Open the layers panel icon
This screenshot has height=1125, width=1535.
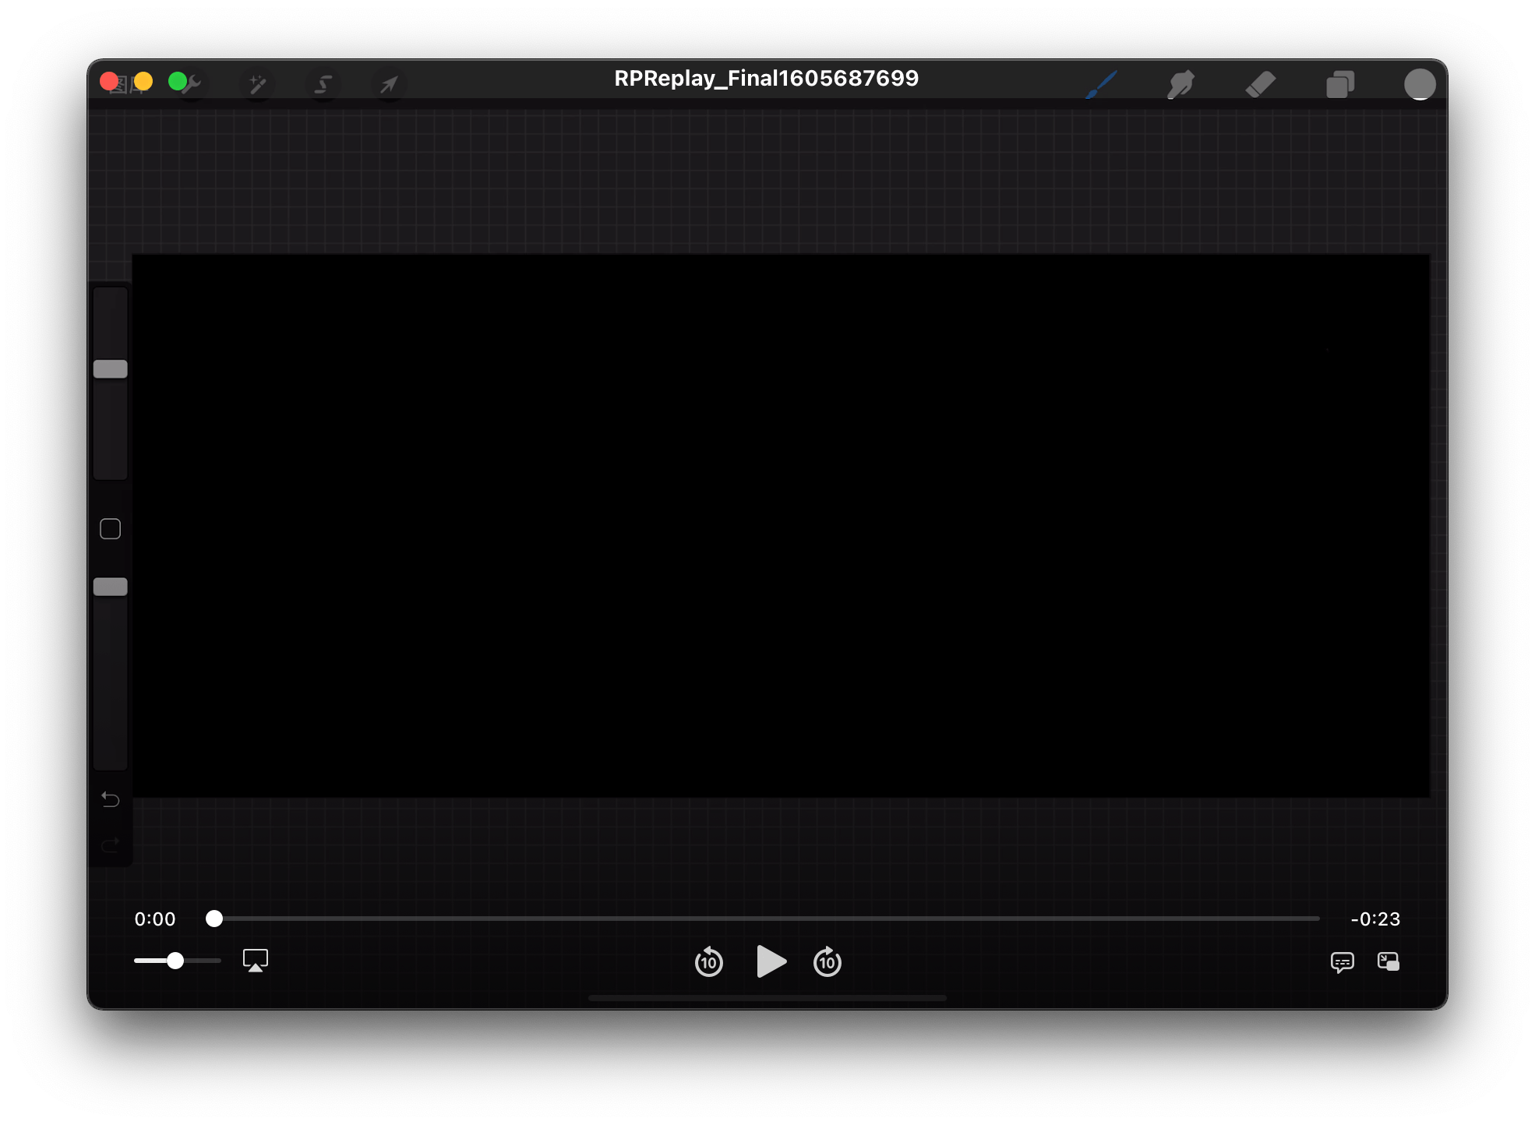coord(1340,84)
